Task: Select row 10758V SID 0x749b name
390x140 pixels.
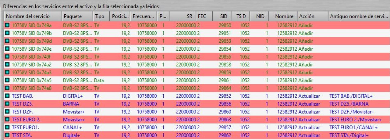Action: 32,33
